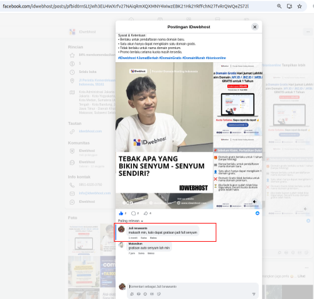Image resolution: width=314 pixels, height=299 pixels.
Task: Click the 1 menit timestamp on the first comment
Action: tap(133, 238)
